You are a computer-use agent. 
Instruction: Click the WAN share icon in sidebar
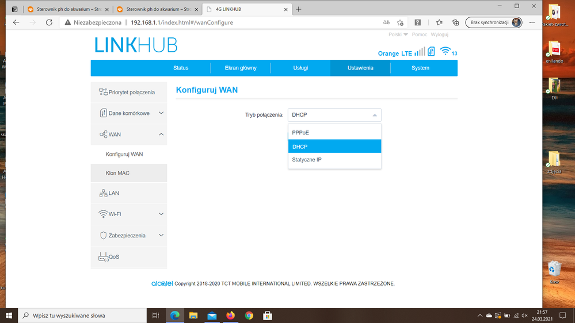coord(104,134)
